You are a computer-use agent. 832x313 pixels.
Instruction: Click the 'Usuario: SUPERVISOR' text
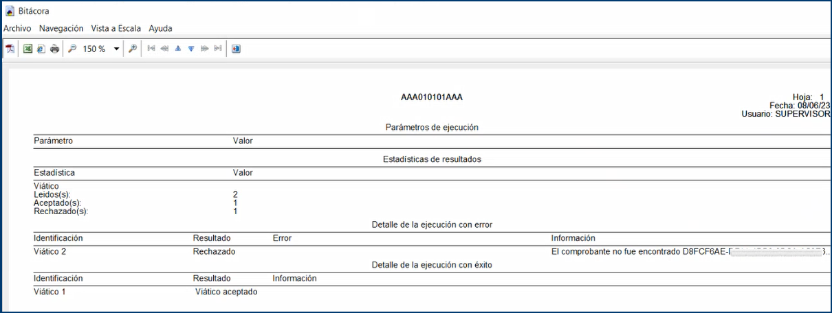coord(786,114)
